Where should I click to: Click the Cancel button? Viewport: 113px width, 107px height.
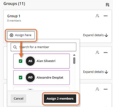click(18, 98)
